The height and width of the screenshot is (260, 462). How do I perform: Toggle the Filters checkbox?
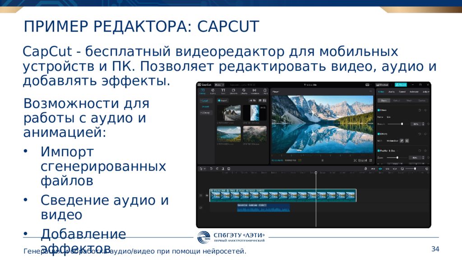click(379, 110)
